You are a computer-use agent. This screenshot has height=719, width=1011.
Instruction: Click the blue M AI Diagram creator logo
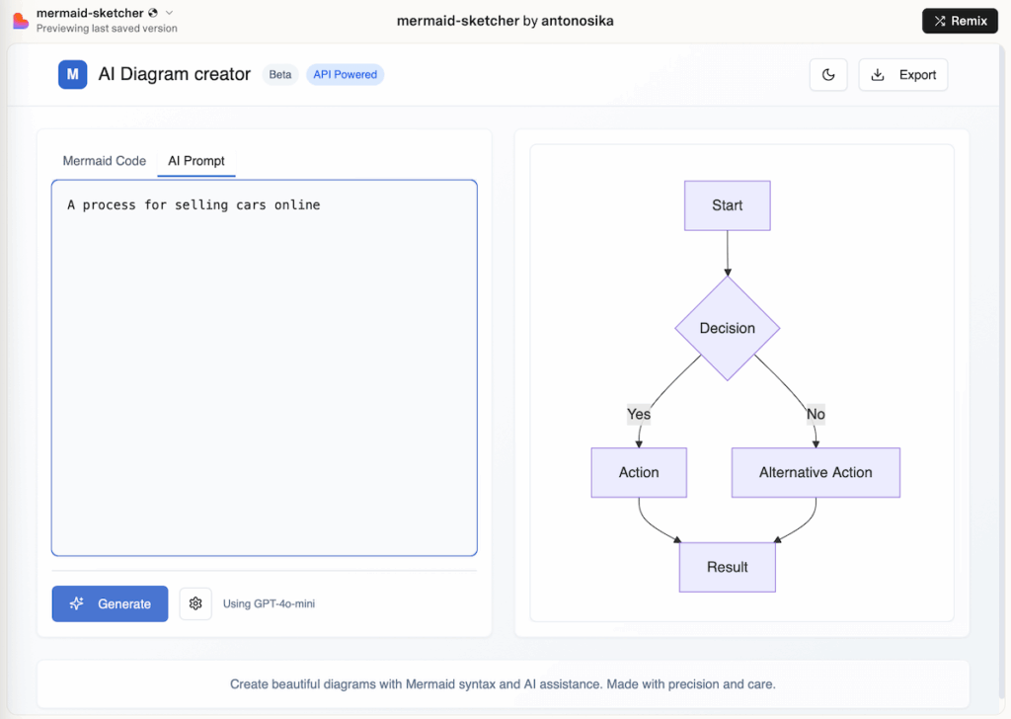click(x=73, y=74)
